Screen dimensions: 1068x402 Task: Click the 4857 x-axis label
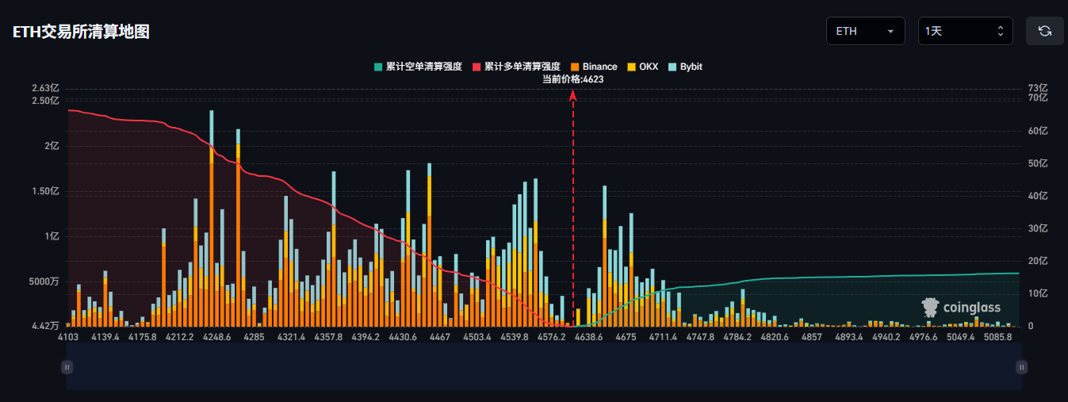[x=811, y=337]
